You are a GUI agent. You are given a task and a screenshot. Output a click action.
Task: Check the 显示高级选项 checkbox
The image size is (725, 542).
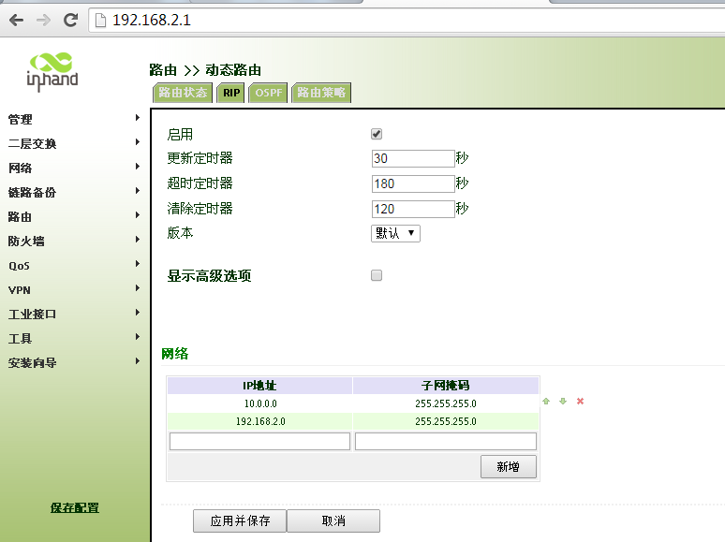click(x=377, y=275)
